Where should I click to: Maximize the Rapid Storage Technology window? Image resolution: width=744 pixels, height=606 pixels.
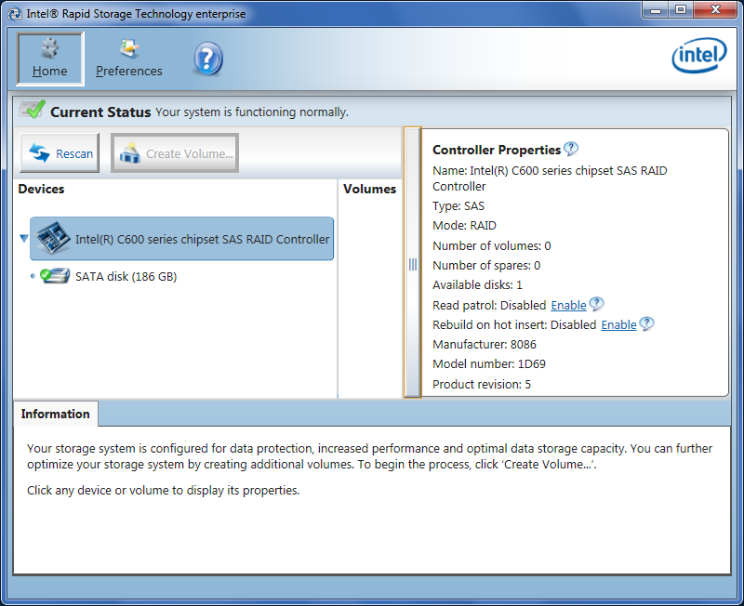[681, 9]
